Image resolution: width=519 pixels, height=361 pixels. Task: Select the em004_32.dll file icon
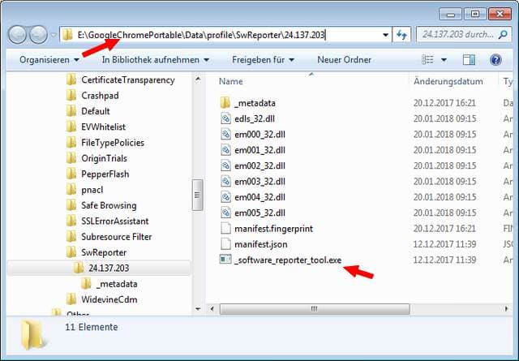click(x=225, y=197)
